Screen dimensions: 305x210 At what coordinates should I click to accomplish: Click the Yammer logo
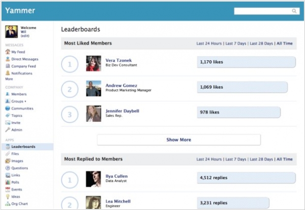(x=20, y=11)
